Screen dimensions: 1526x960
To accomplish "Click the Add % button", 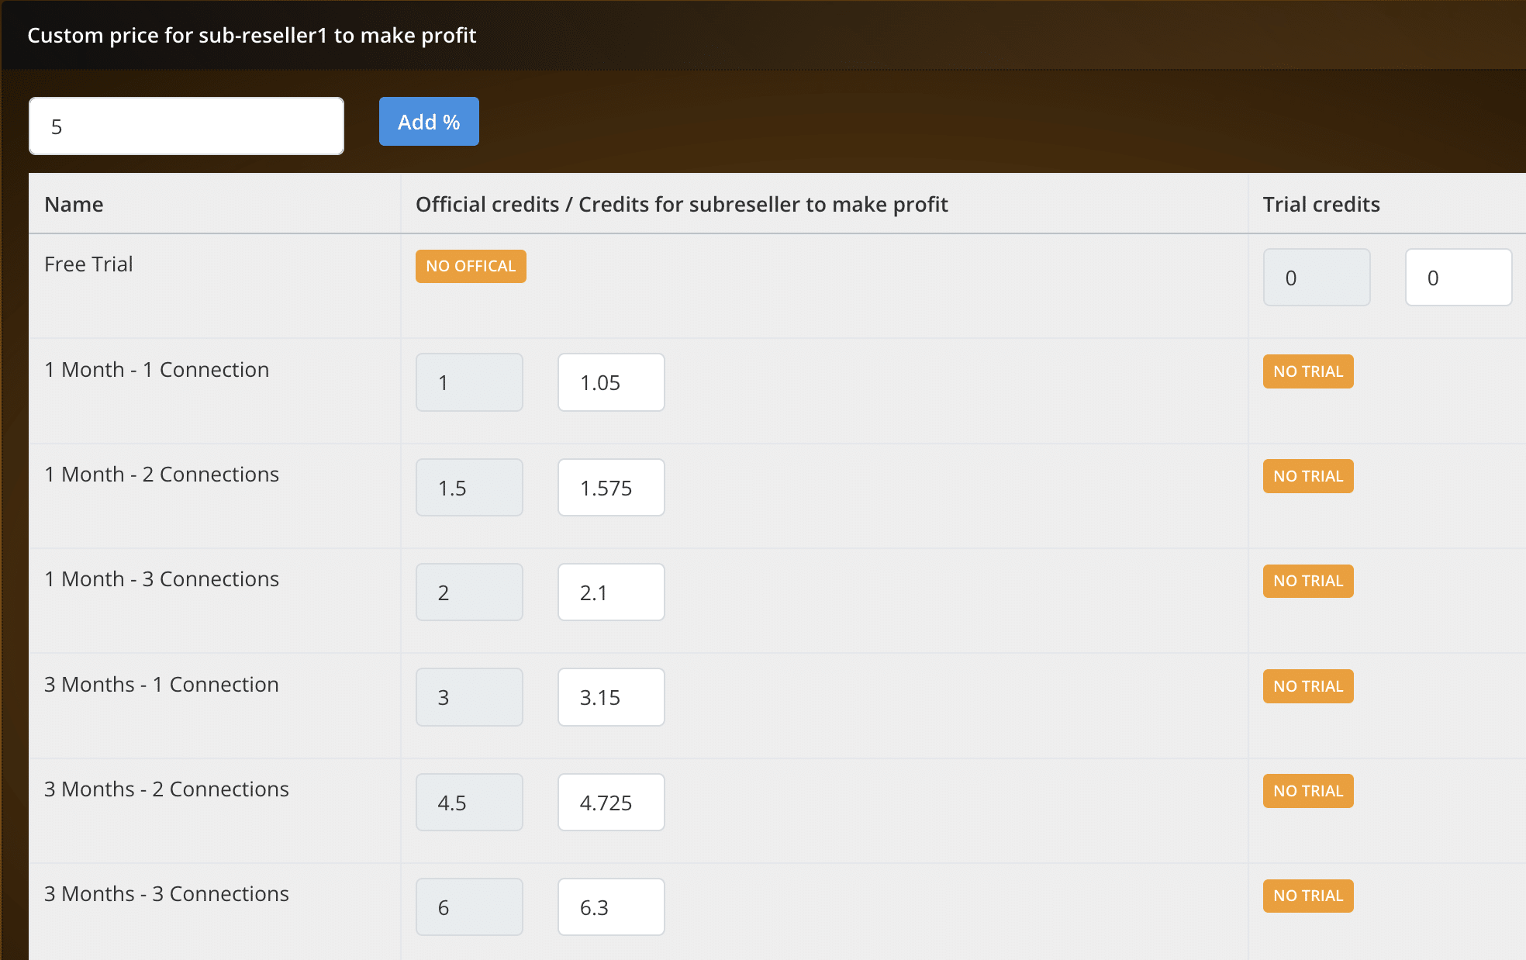I will pos(429,122).
